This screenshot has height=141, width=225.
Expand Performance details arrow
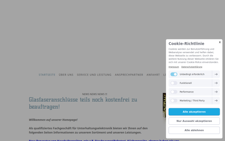(216, 92)
